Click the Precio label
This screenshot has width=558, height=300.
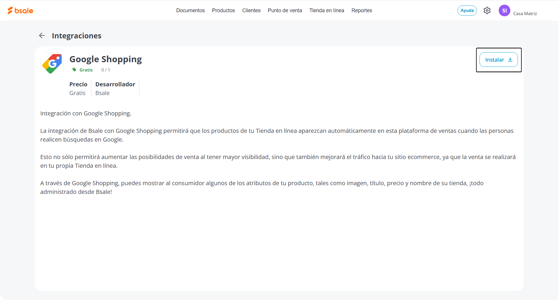pyautogui.click(x=78, y=84)
